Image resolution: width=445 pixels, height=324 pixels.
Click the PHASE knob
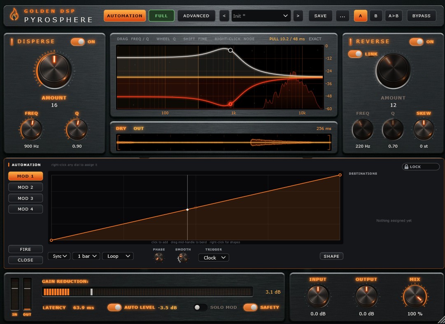(159, 257)
